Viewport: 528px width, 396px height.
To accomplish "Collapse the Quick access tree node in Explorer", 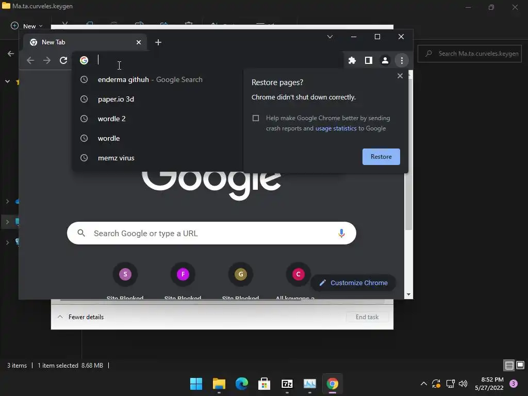I will (x=7, y=81).
